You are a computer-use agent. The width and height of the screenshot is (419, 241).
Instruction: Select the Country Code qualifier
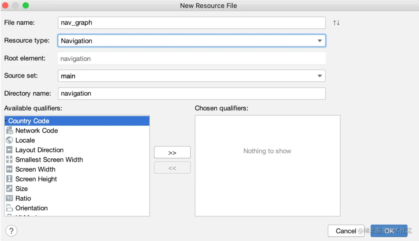pos(77,121)
